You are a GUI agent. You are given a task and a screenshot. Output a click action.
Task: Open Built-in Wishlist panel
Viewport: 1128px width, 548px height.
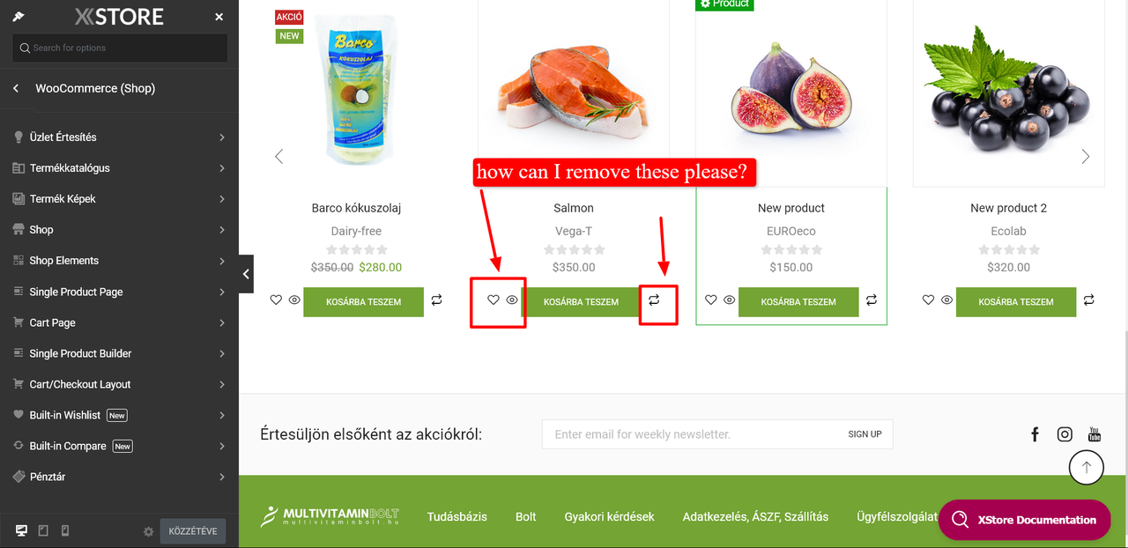point(119,415)
